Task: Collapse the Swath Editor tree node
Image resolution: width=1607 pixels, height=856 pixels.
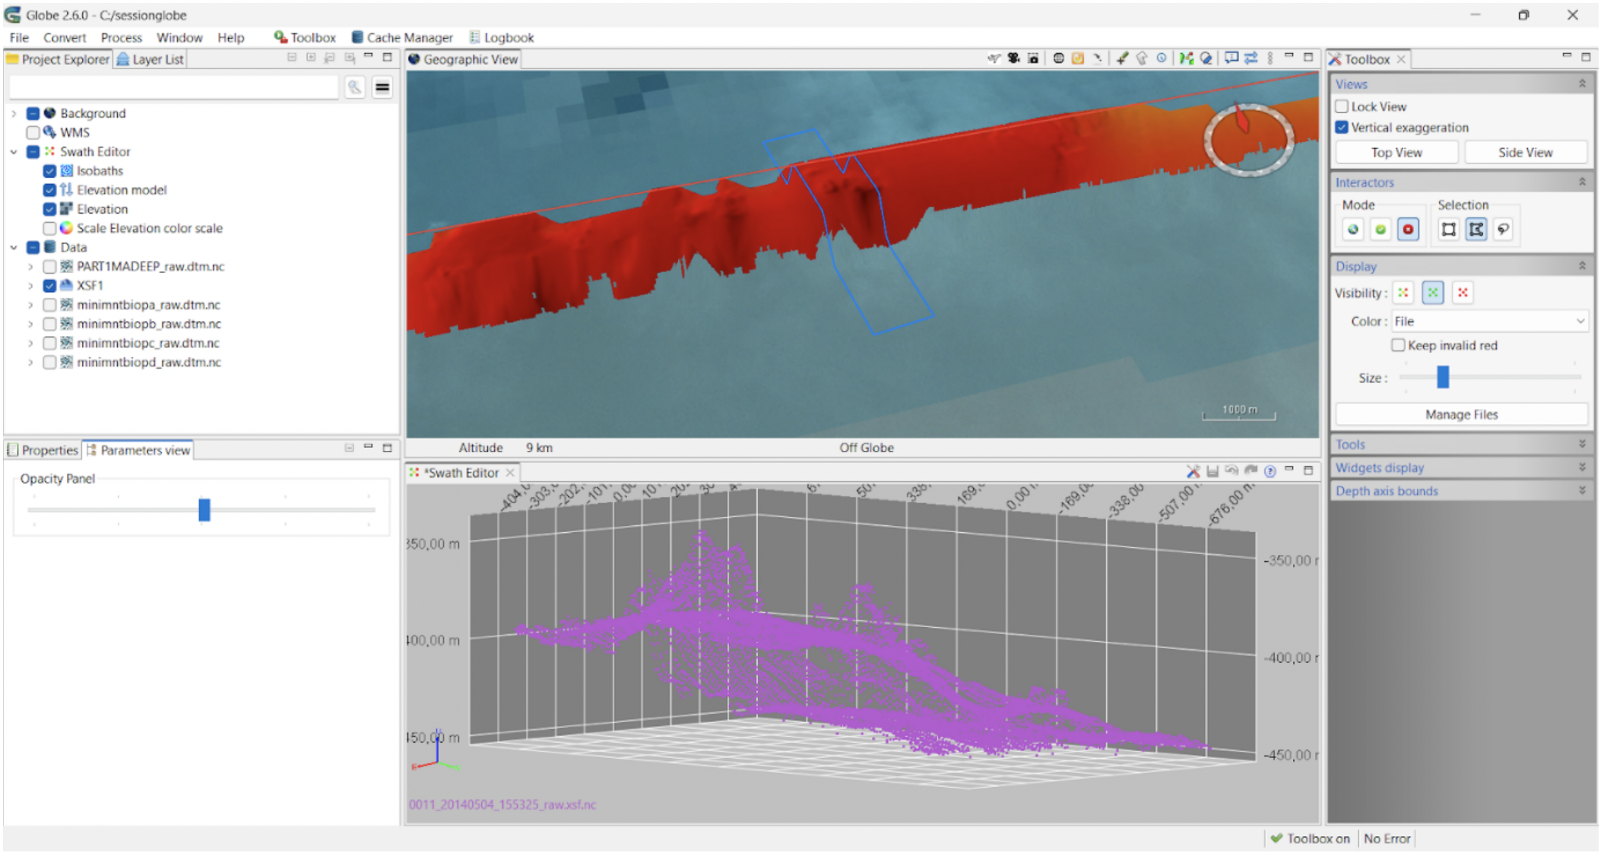Action: (x=14, y=151)
